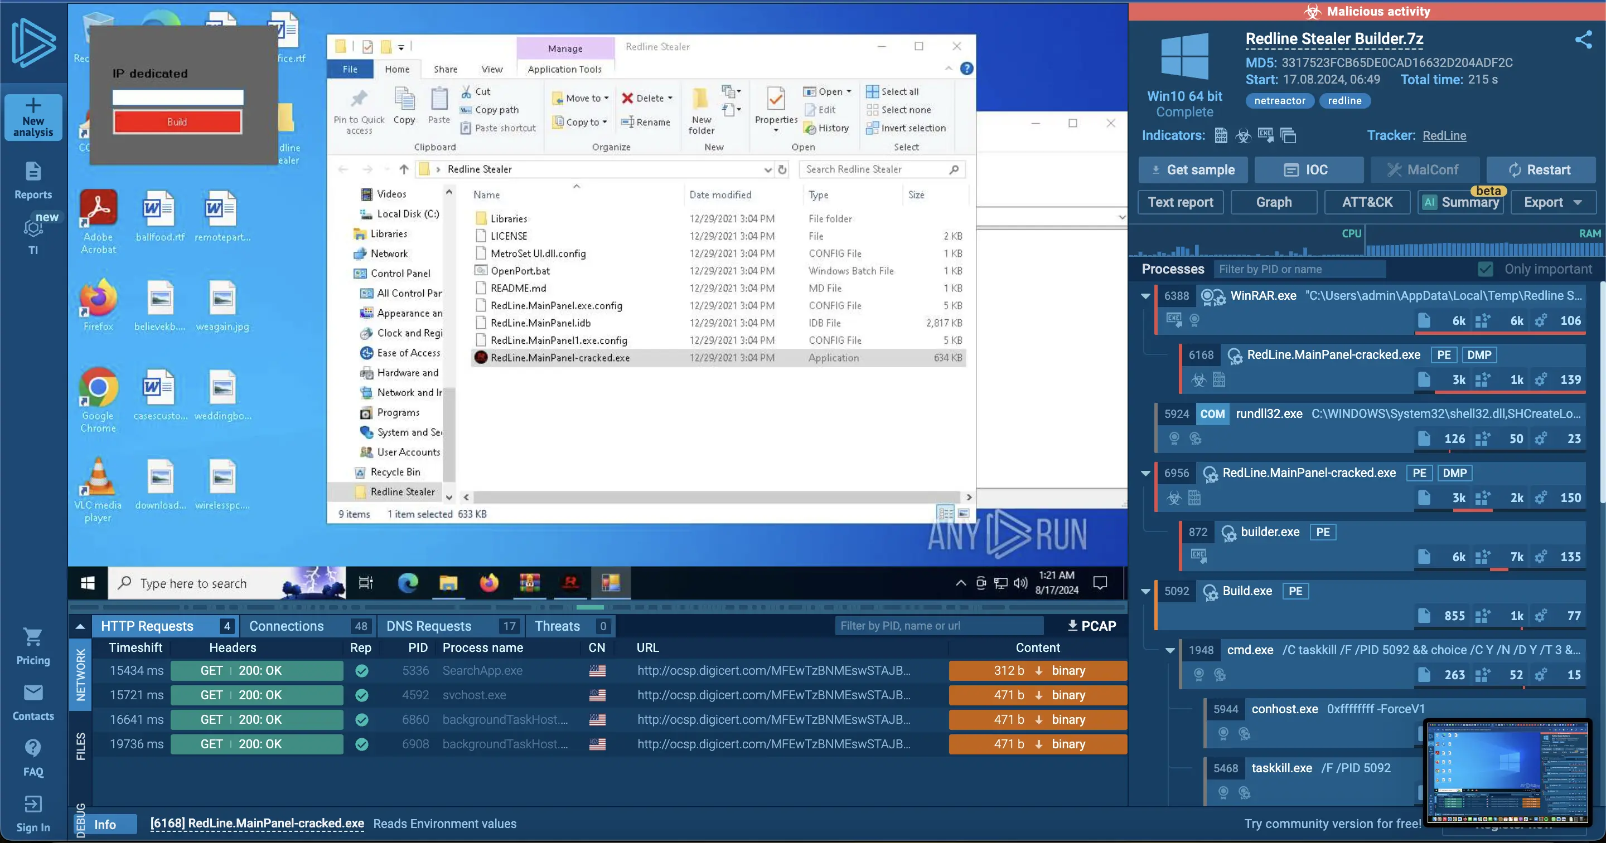Expand the Copy to dropdown
This screenshot has height=843, width=1606.
click(604, 122)
